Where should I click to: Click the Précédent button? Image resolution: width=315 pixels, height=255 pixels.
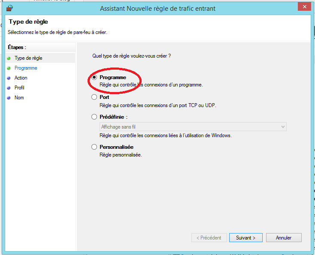pyautogui.click(x=209, y=238)
